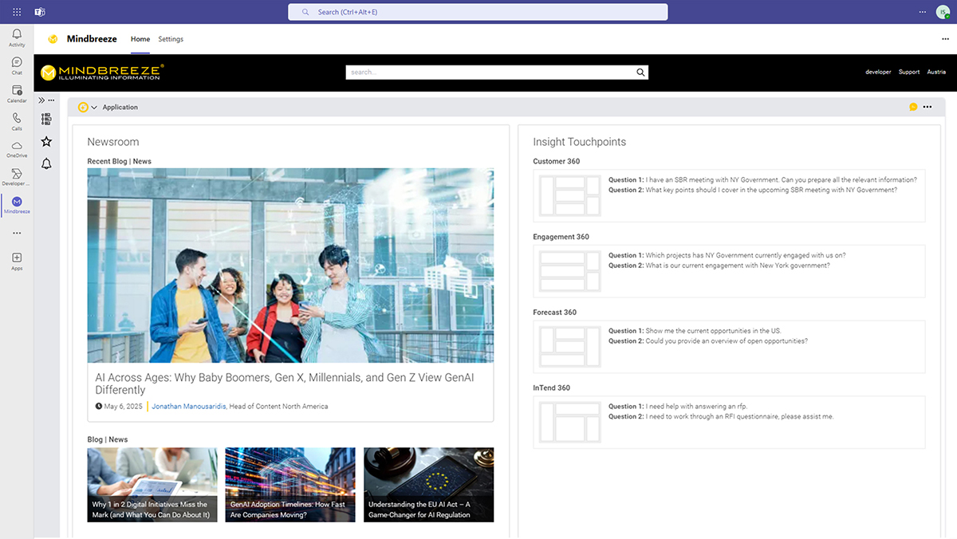This screenshot has width=957, height=539.
Task: Open the EU AI Act blog thumbnail
Action: tap(428, 485)
